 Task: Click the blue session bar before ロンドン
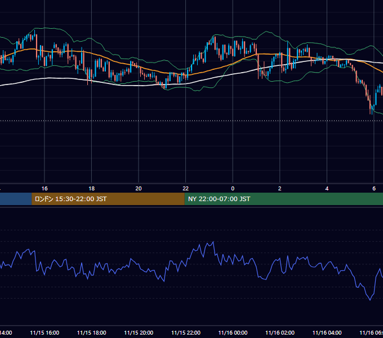16,199
